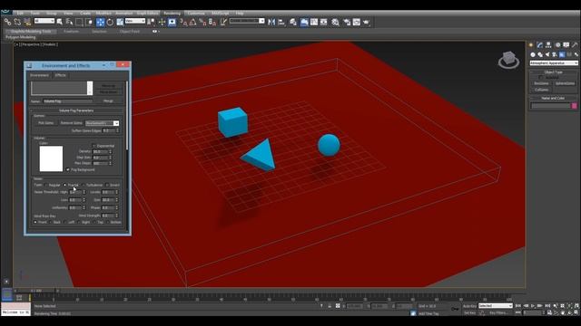Image resolution: width=581 pixels, height=326 pixels.
Task: Click the Pick Gizmo button
Action: click(x=46, y=123)
